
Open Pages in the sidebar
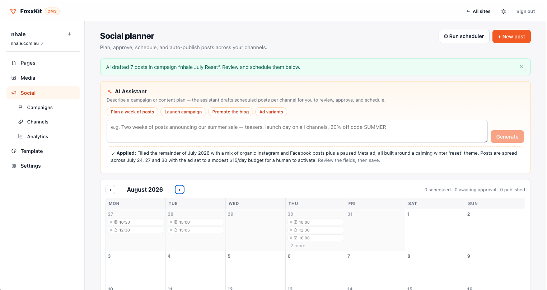tap(43, 63)
